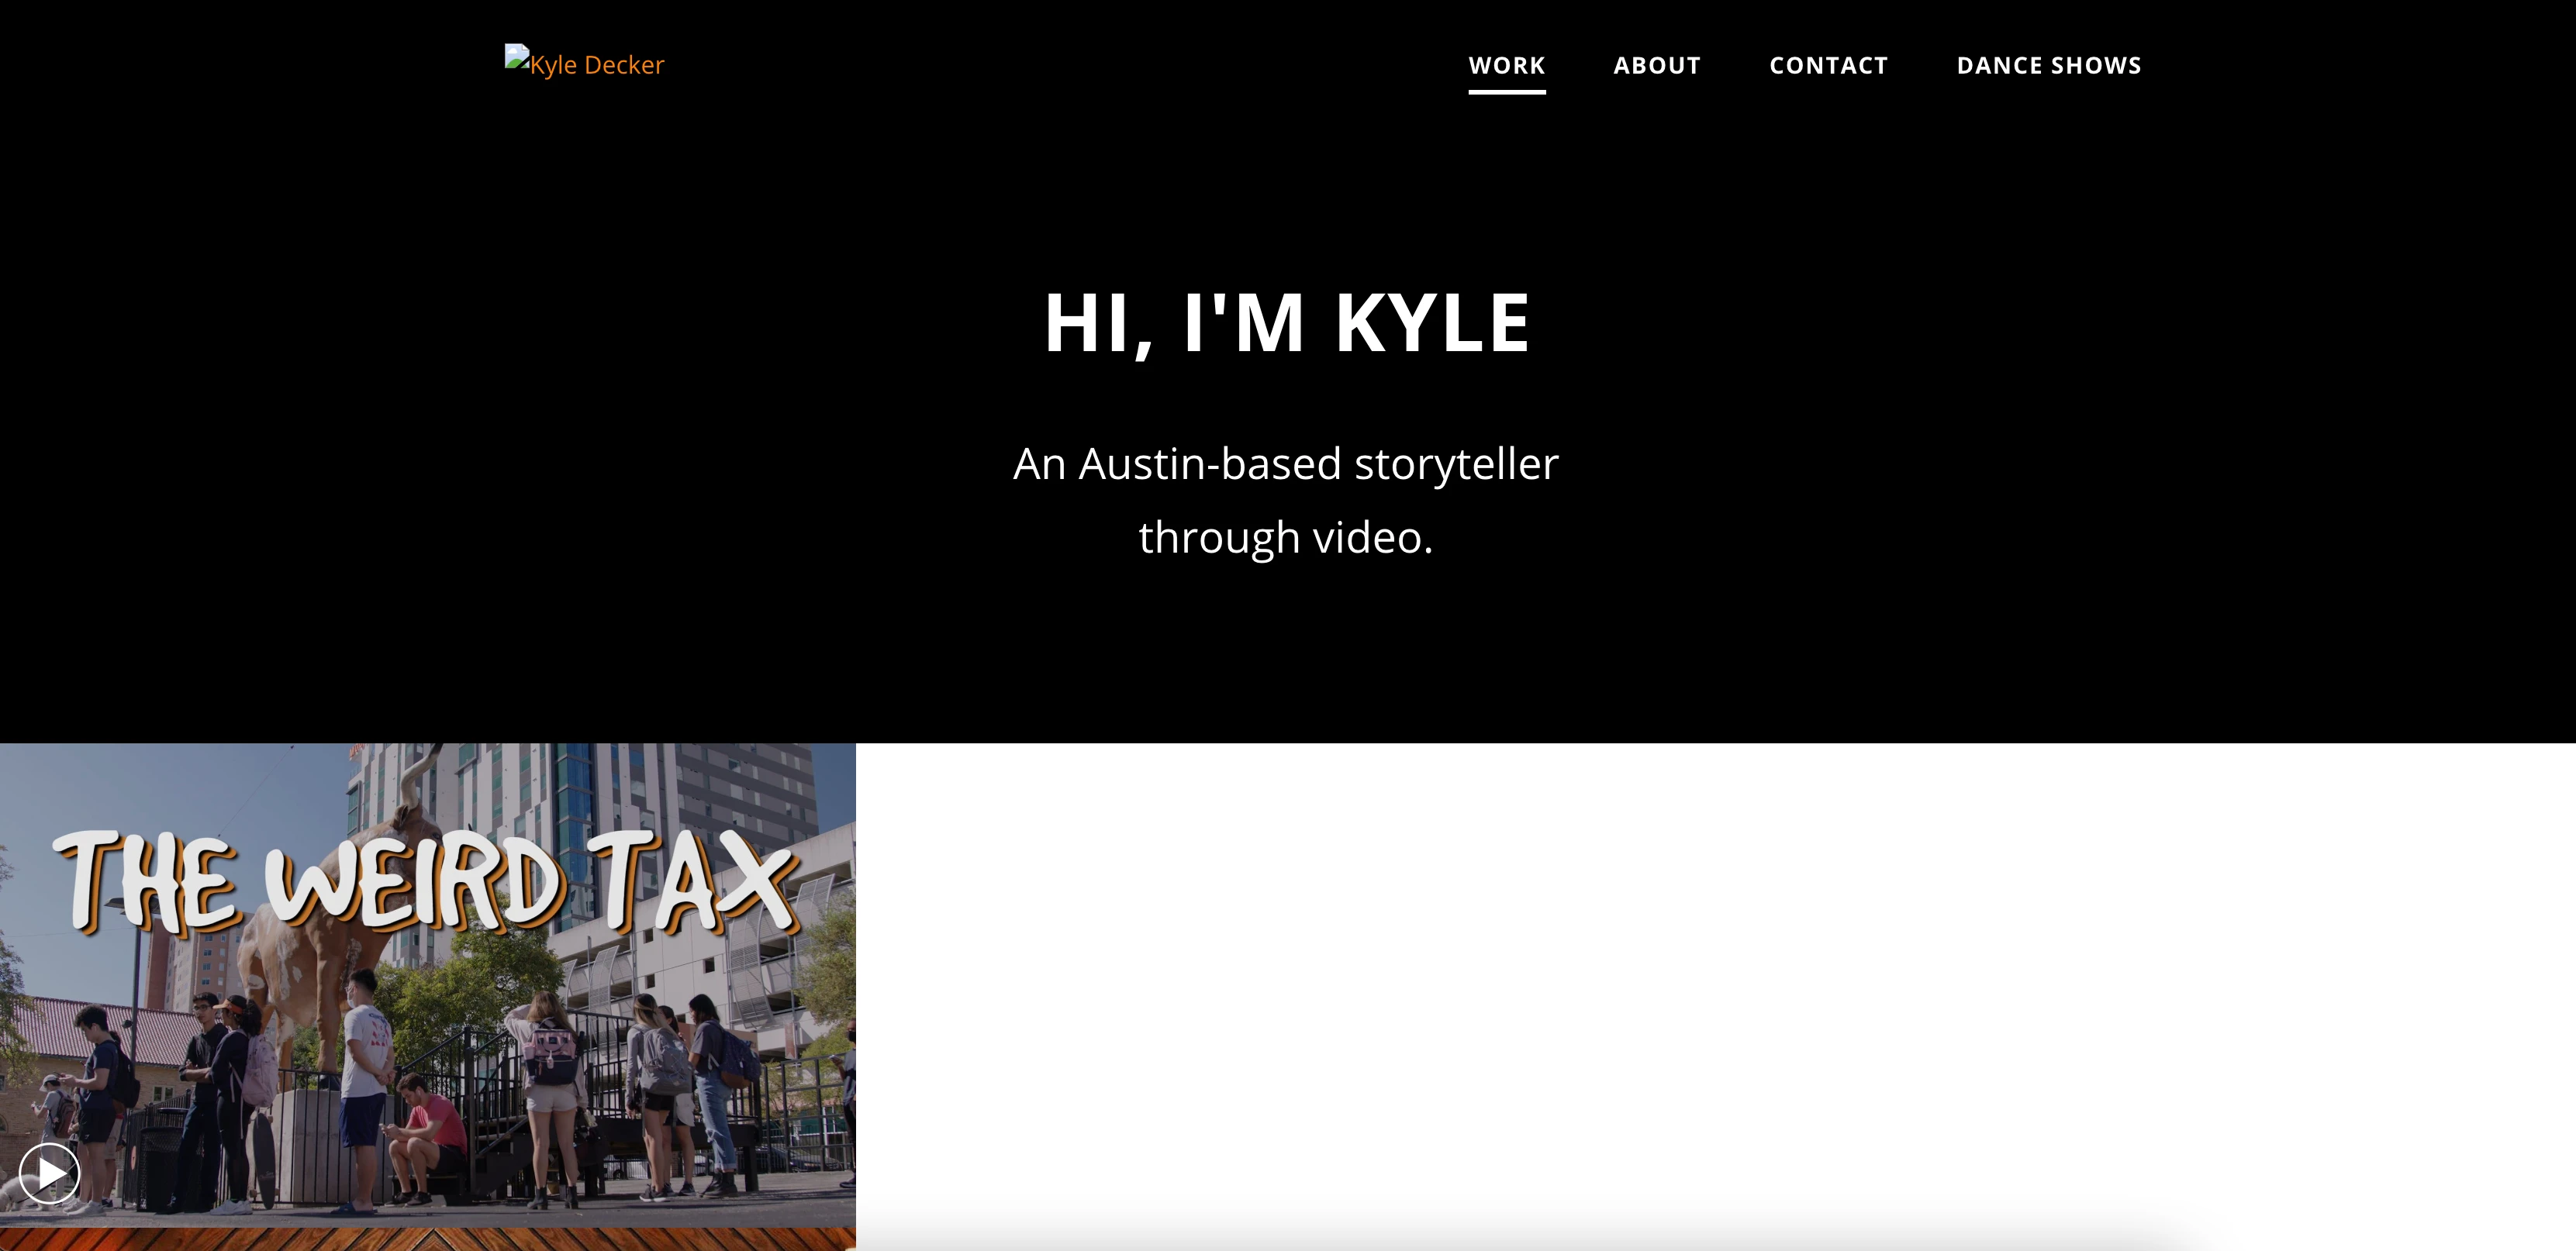Go to the About page

pos(1656,66)
